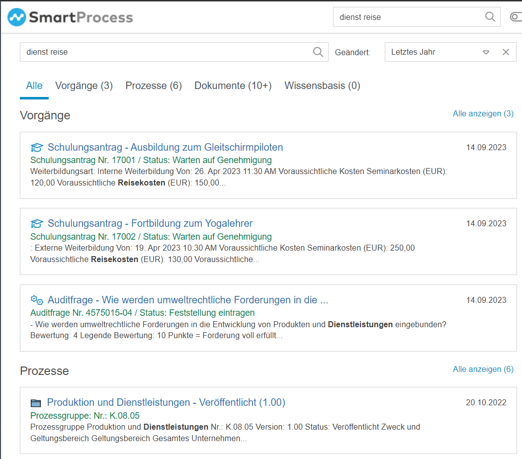Click the top header search input field

click(408, 17)
